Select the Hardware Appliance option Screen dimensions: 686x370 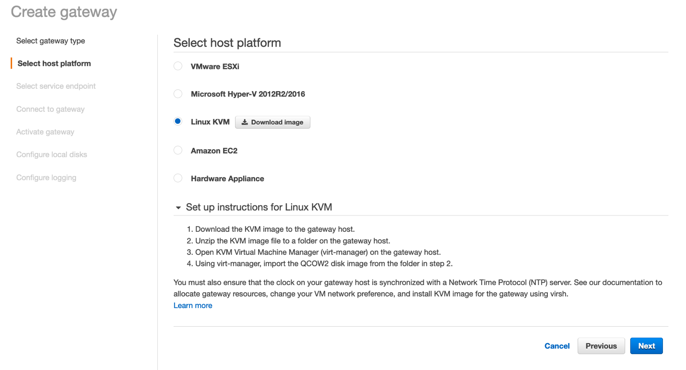[177, 178]
